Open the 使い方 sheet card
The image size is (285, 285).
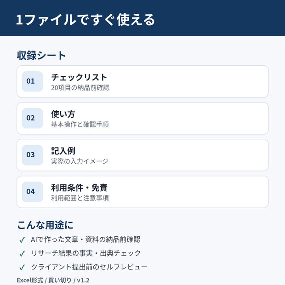click(142, 118)
